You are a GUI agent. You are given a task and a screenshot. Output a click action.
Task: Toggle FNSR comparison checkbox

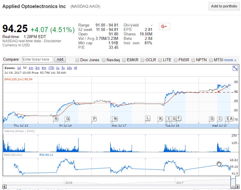(176, 60)
